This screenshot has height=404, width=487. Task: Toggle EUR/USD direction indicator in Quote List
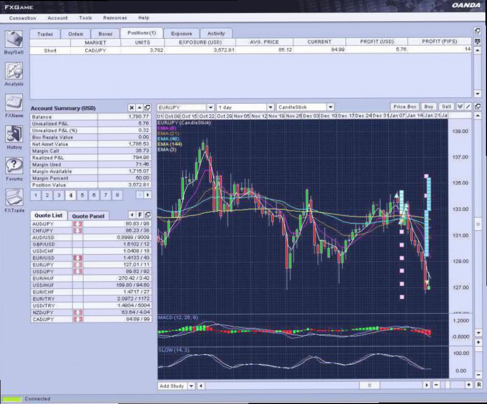78,258
